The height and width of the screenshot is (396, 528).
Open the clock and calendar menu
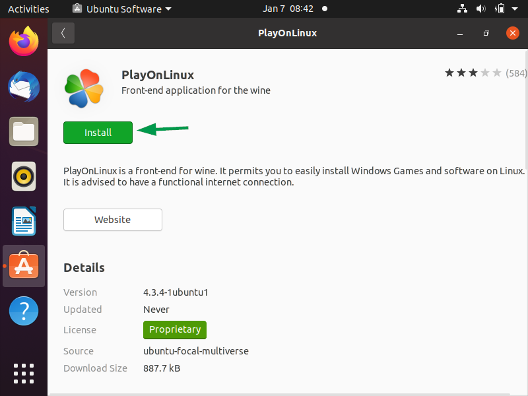pyautogui.click(x=288, y=9)
